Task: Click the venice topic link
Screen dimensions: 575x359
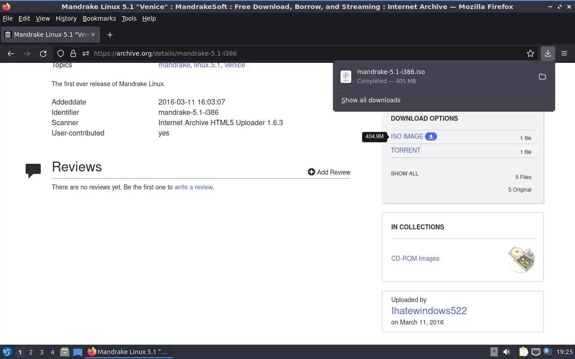Action: coord(235,65)
